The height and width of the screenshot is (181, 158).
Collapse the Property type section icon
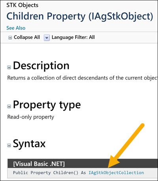click(9, 106)
